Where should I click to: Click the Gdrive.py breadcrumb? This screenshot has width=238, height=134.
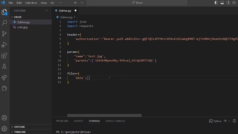66,17
